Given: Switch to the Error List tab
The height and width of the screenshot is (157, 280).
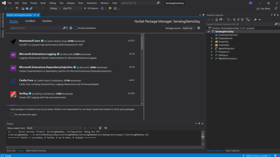Looking at the screenshot, I should (11, 151).
